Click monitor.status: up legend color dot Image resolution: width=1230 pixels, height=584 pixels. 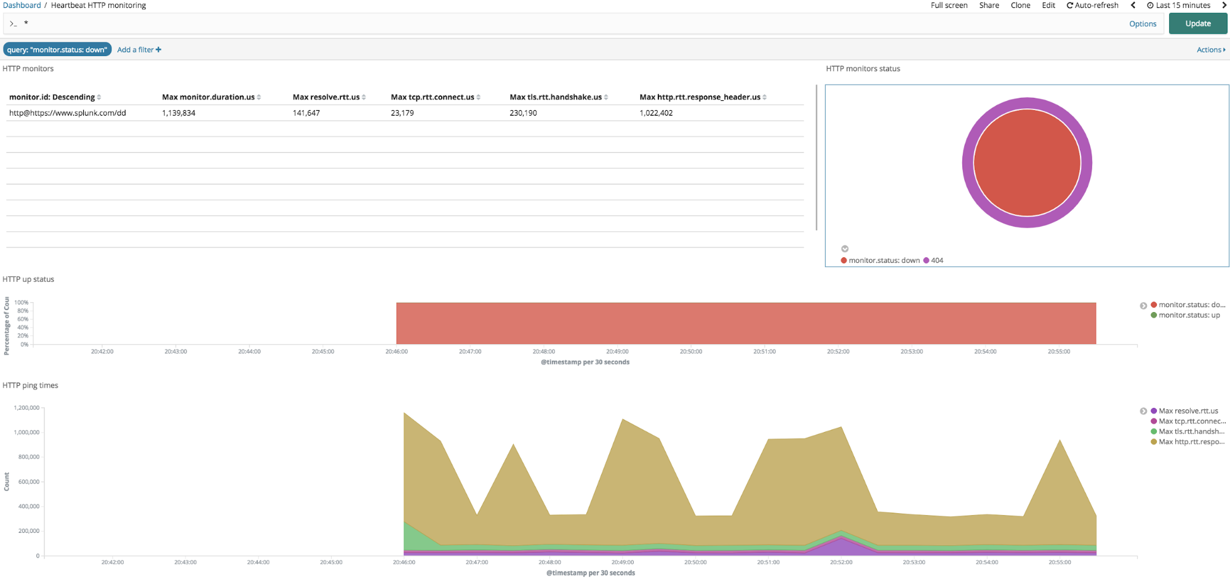[x=1154, y=315]
